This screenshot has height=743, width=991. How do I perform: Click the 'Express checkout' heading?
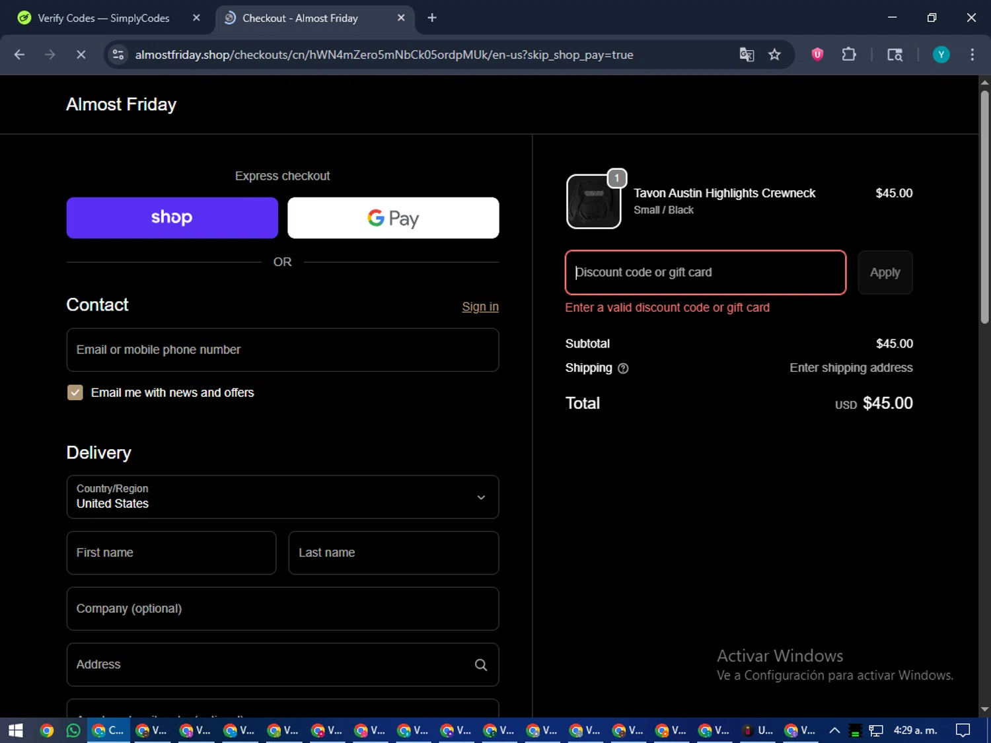tap(282, 176)
